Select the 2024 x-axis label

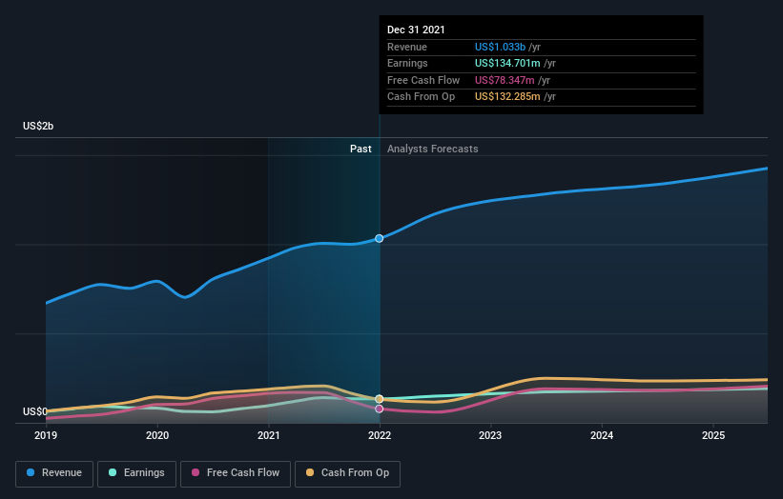pos(602,436)
